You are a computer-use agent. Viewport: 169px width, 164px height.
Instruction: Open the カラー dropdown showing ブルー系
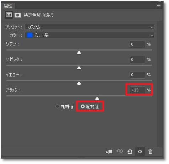click(x=89, y=35)
